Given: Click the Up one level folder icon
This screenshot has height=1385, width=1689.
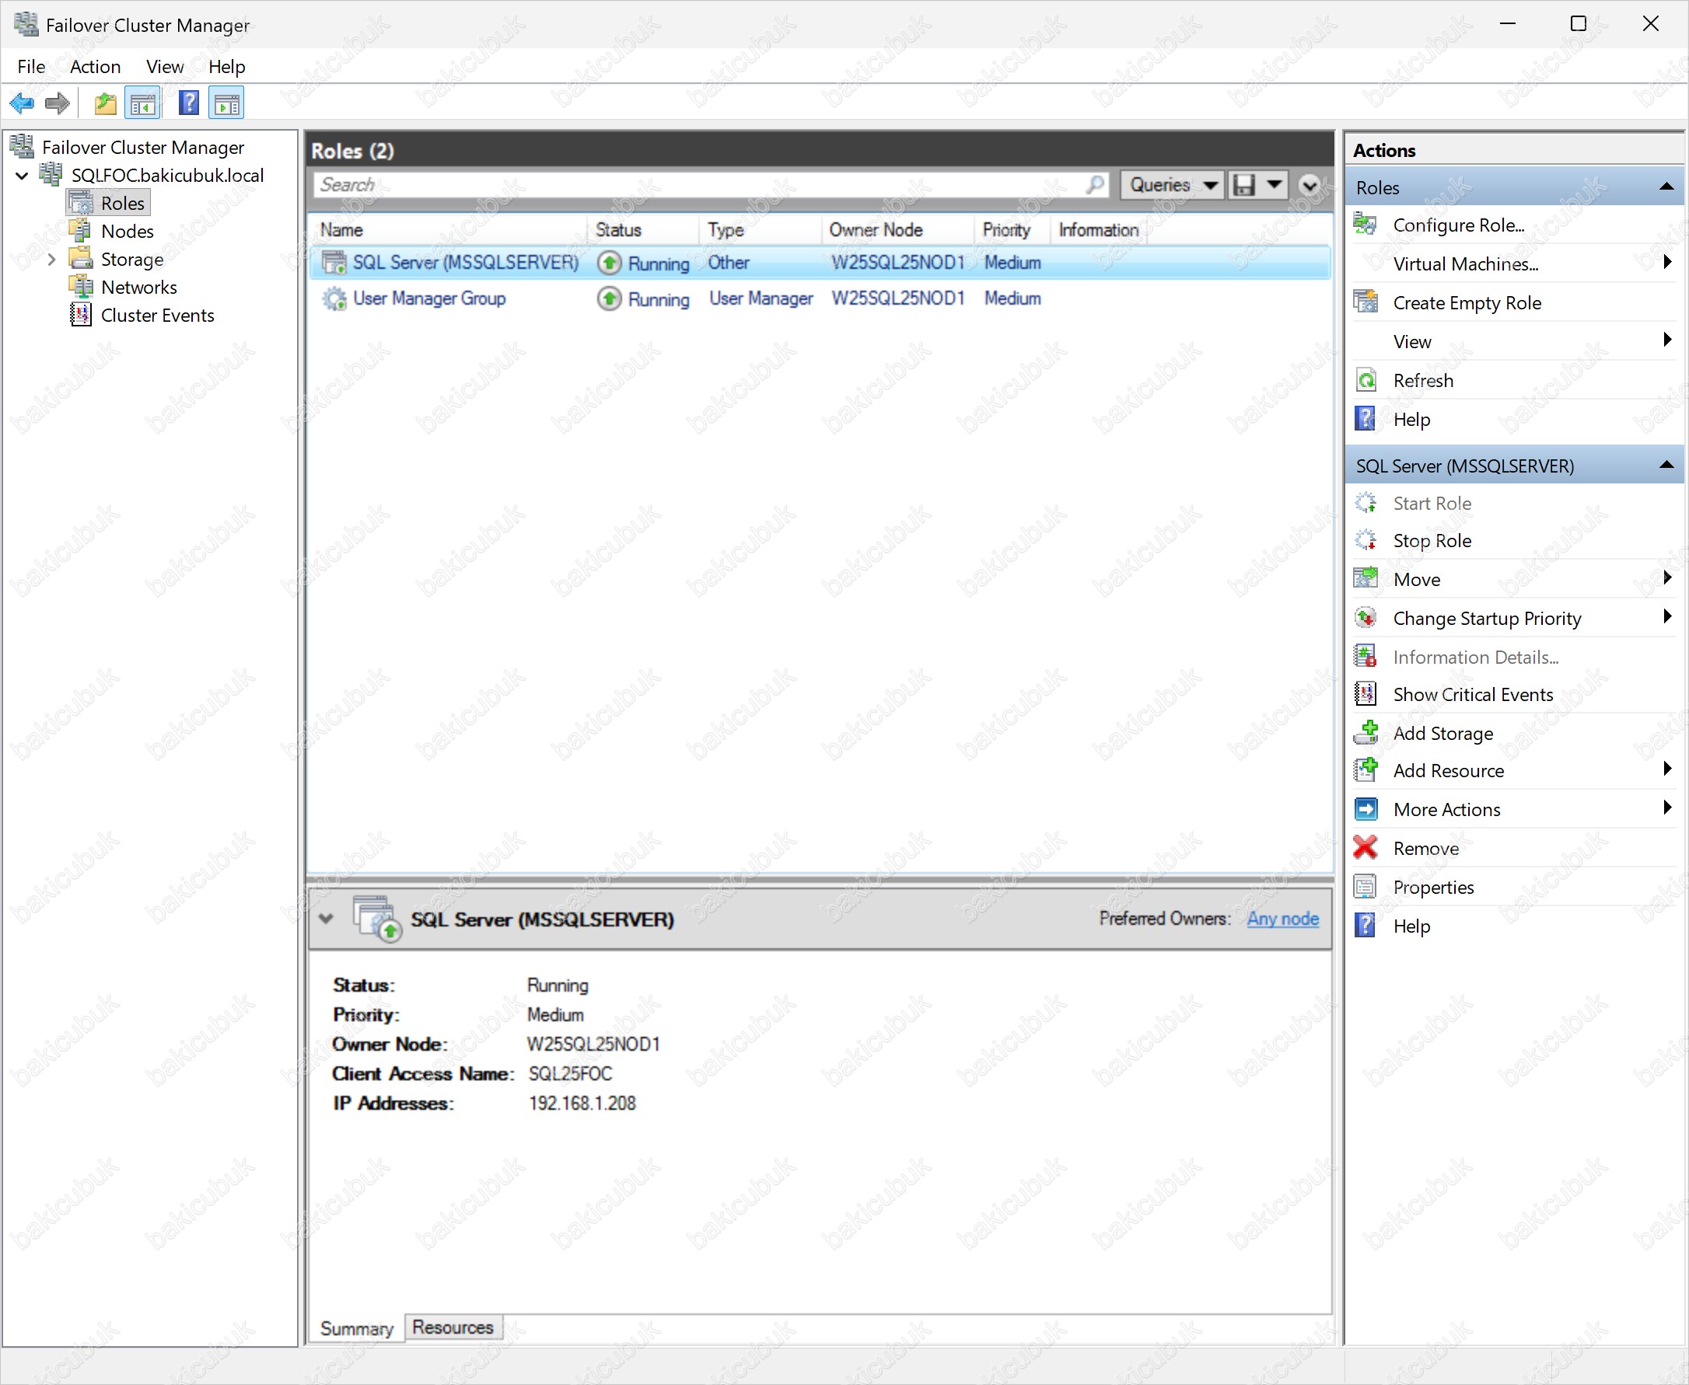Looking at the screenshot, I should click(x=104, y=103).
